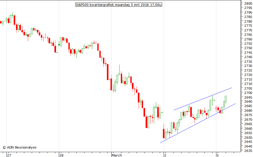Click the 2760 price level label
Image resolution: width=253 pixels, height=157 pixels.
coord(248,39)
